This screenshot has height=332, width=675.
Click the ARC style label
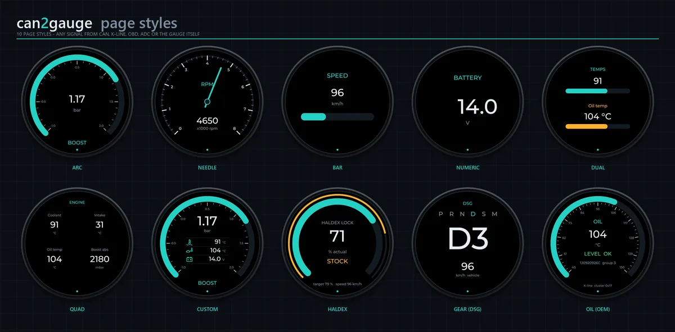77,167
